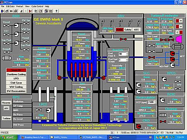Open the Help menu
Viewport: 187px width, 140px height.
47,6
